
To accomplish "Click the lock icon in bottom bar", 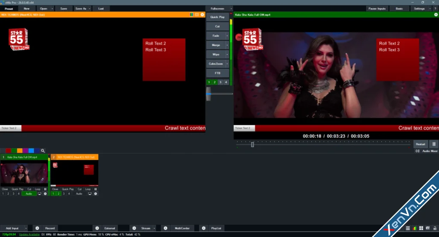I will click(x=435, y=228).
